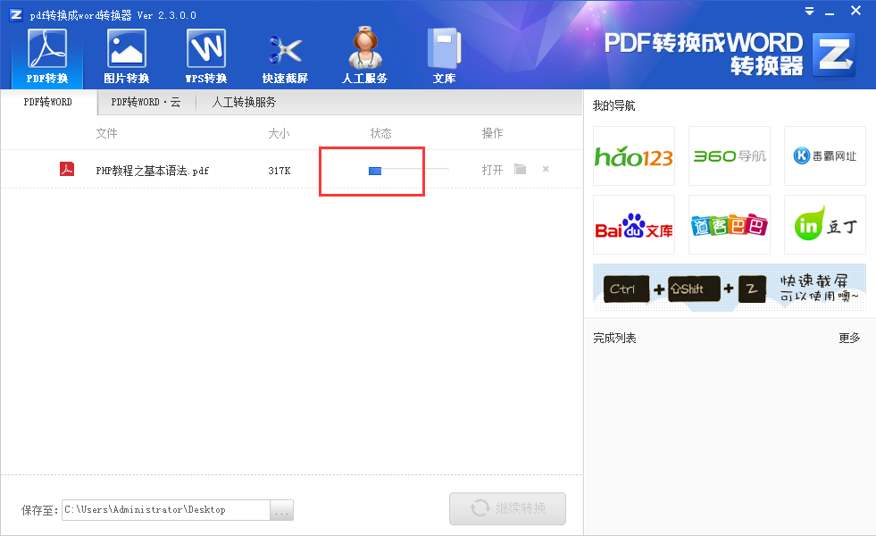
Task: Open the WPS转换 tool
Action: 205,56
